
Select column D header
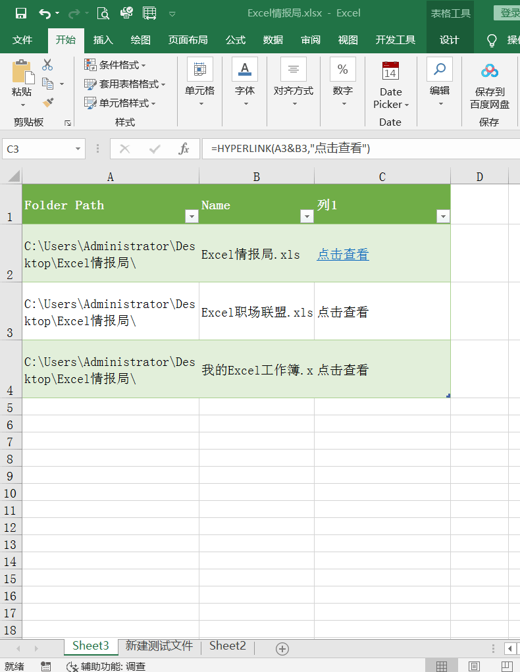point(479,176)
